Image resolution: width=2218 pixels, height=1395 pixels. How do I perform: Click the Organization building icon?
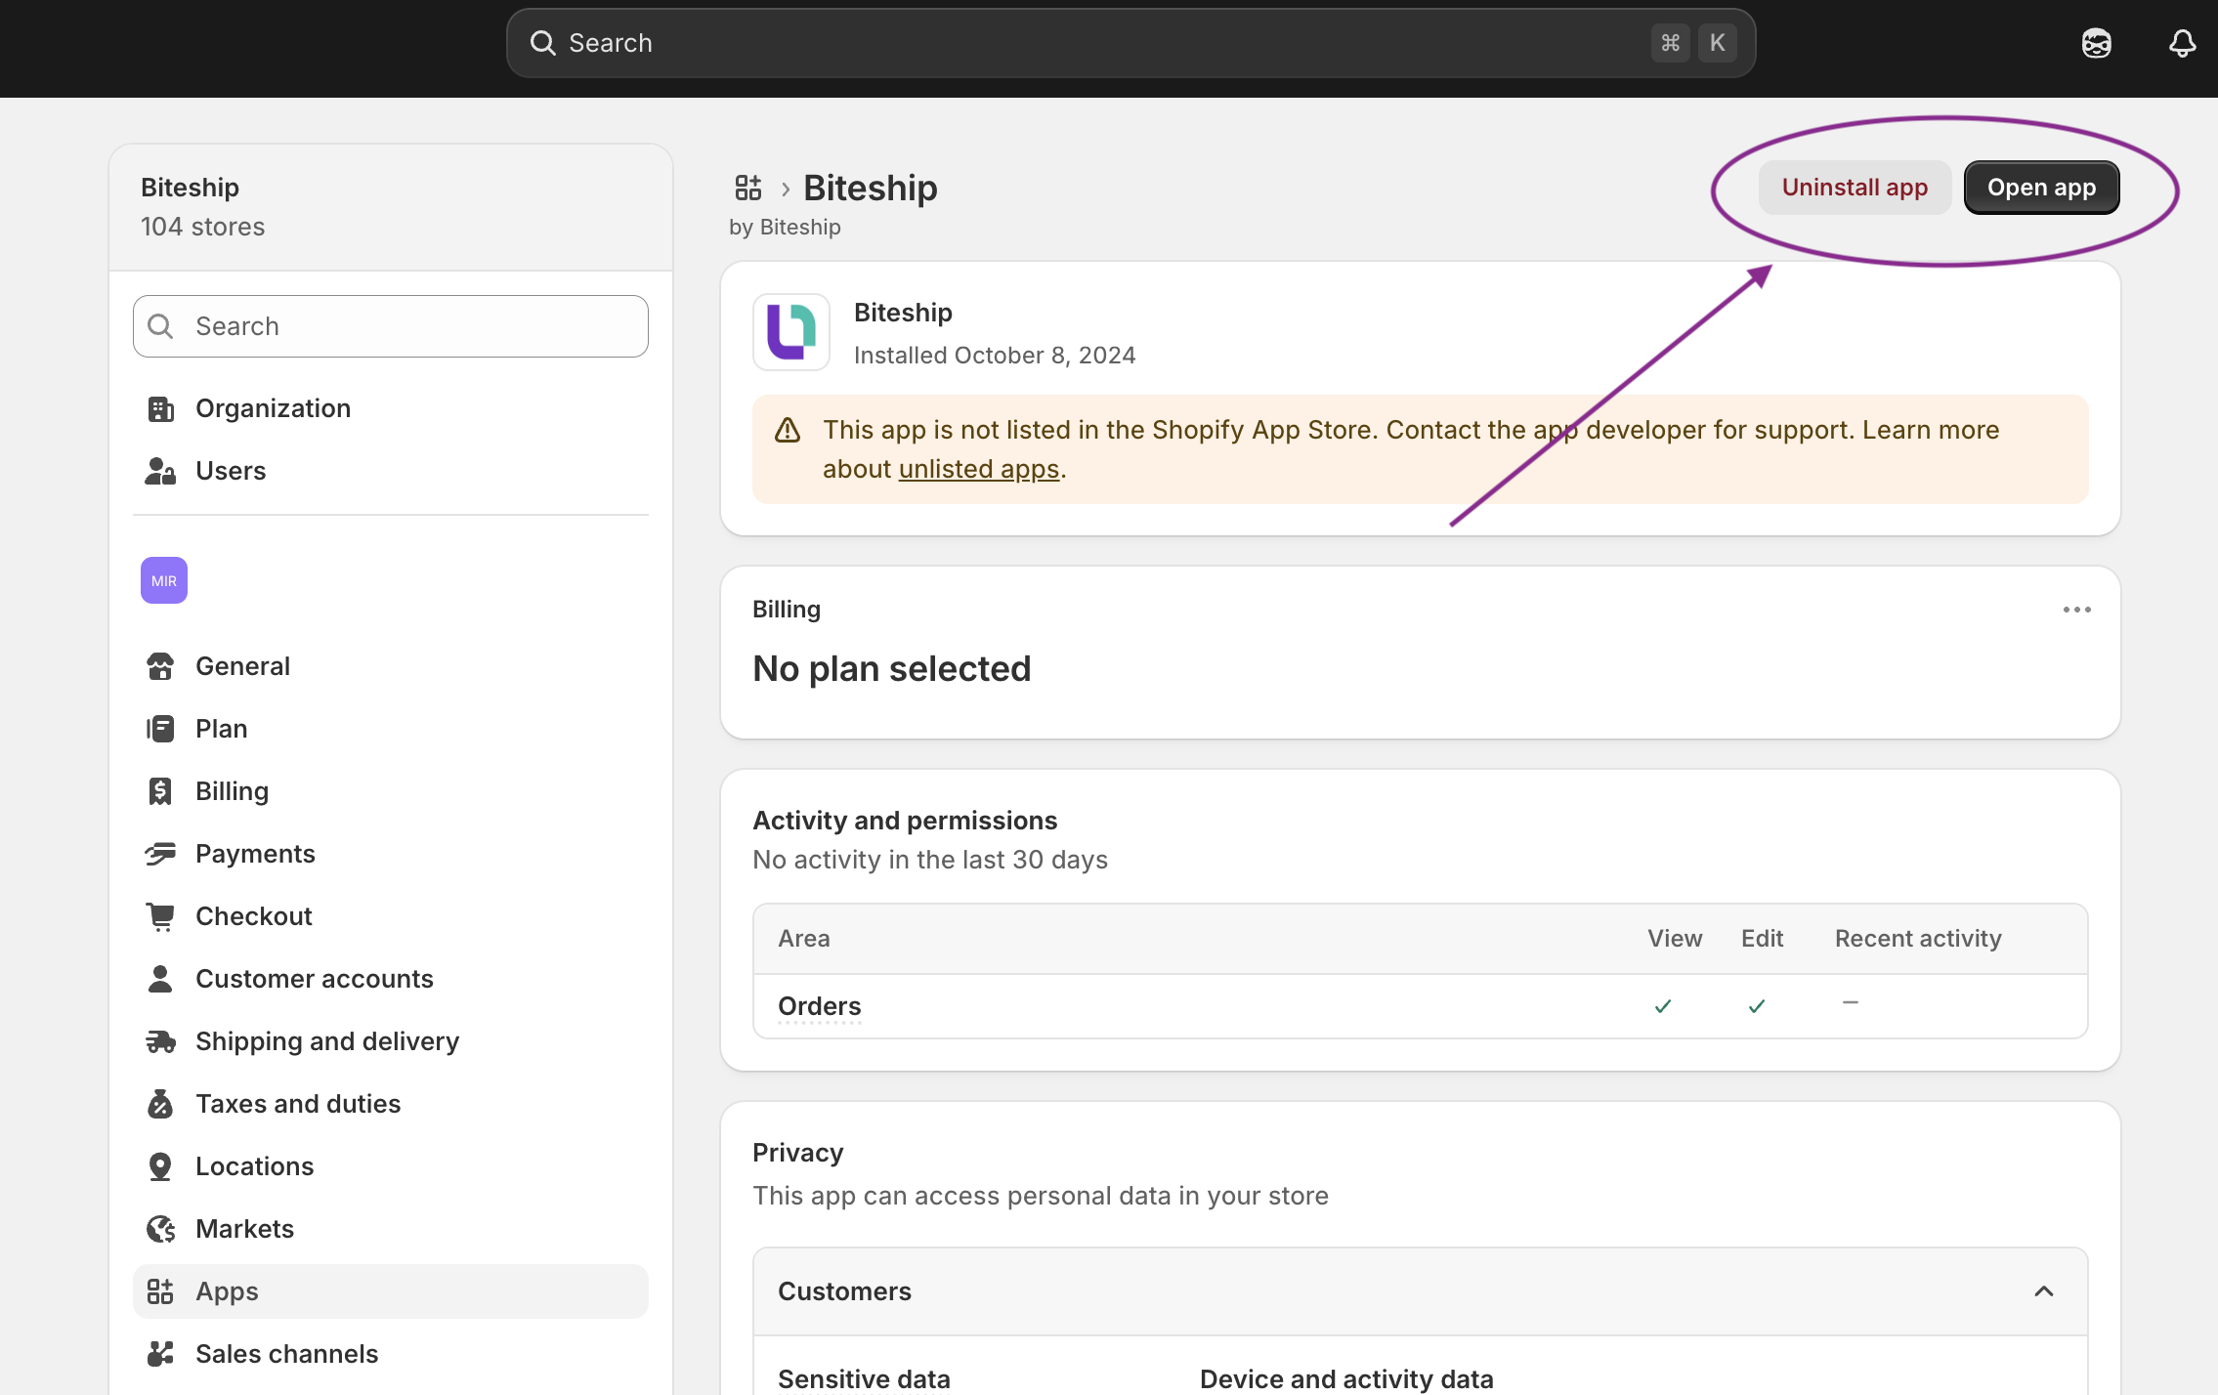(x=160, y=408)
